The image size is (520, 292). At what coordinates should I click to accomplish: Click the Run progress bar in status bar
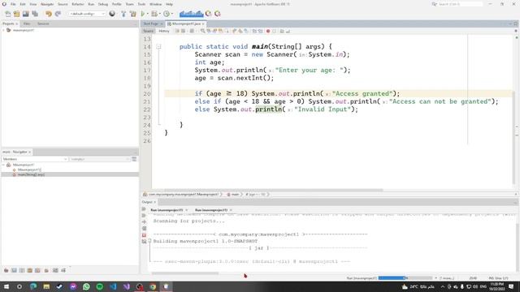[405, 277]
